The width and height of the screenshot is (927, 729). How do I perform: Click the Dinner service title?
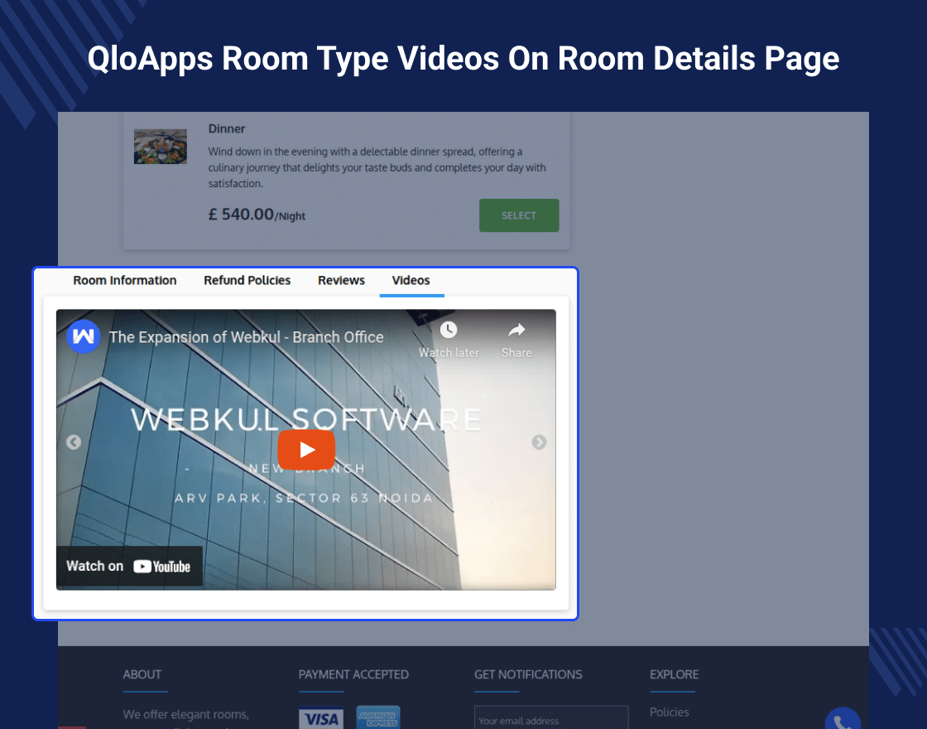click(x=227, y=129)
